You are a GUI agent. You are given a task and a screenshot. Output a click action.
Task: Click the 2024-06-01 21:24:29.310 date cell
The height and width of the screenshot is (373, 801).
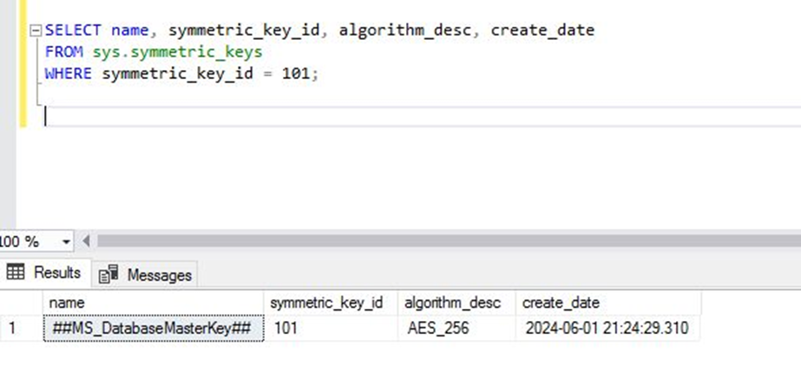[607, 329]
